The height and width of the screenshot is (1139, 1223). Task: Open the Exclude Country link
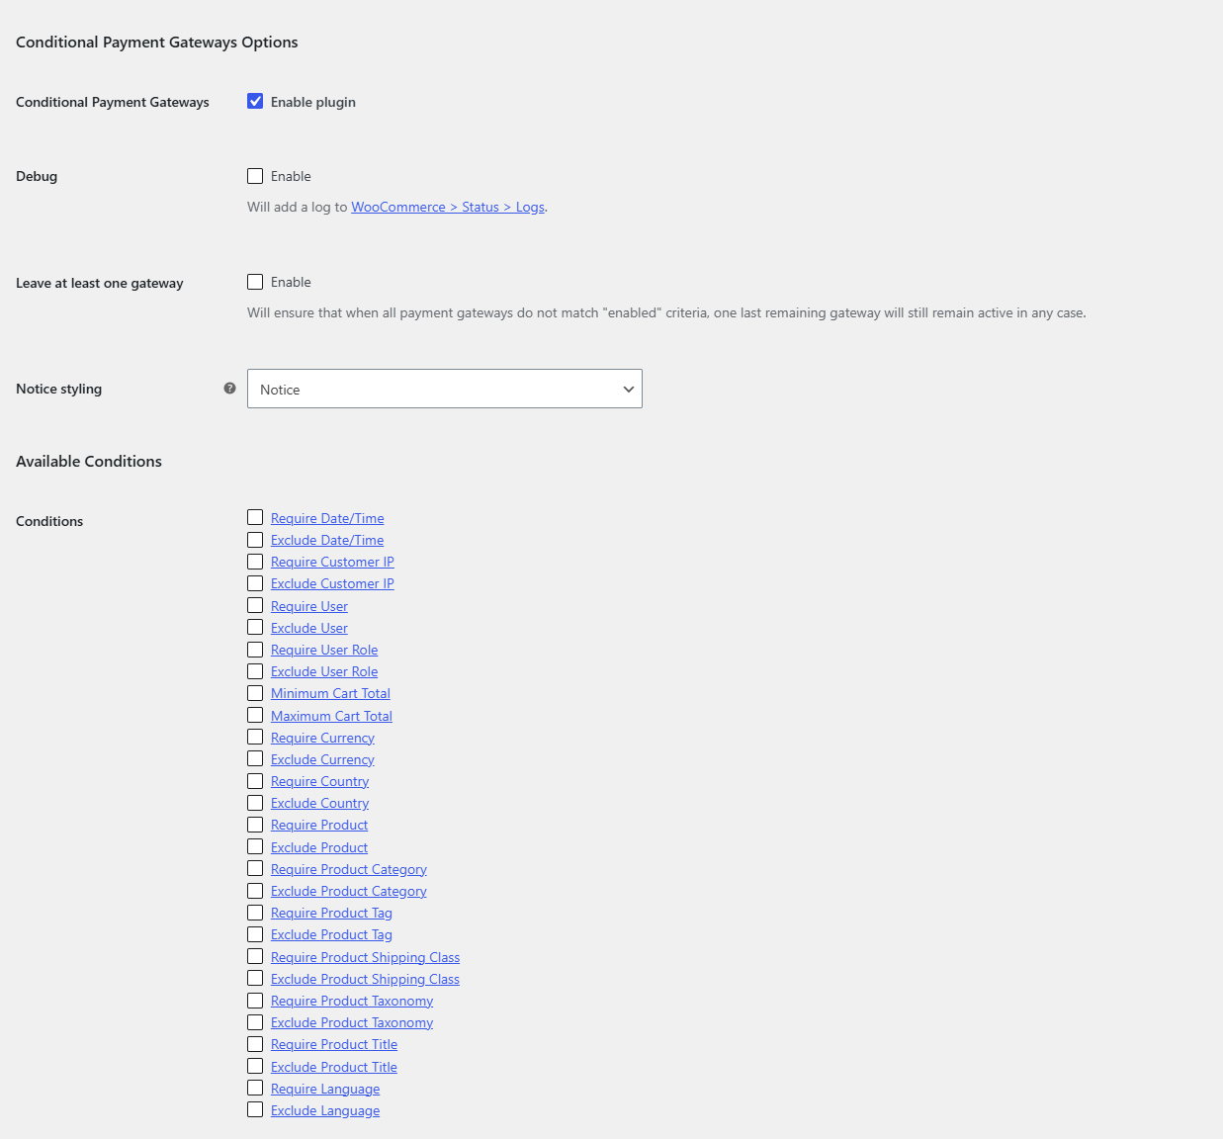pyautogui.click(x=319, y=803)
